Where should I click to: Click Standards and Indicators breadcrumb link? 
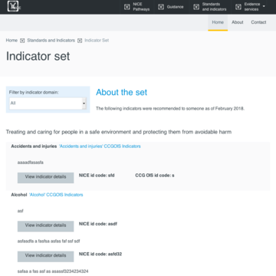click(51, 41)
